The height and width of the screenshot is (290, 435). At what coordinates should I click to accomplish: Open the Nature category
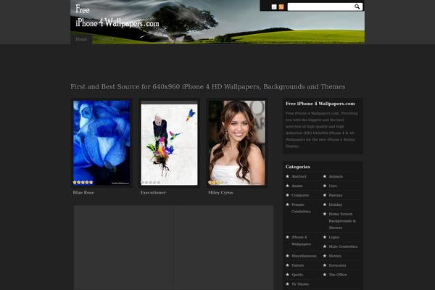(x=297, y=265)
